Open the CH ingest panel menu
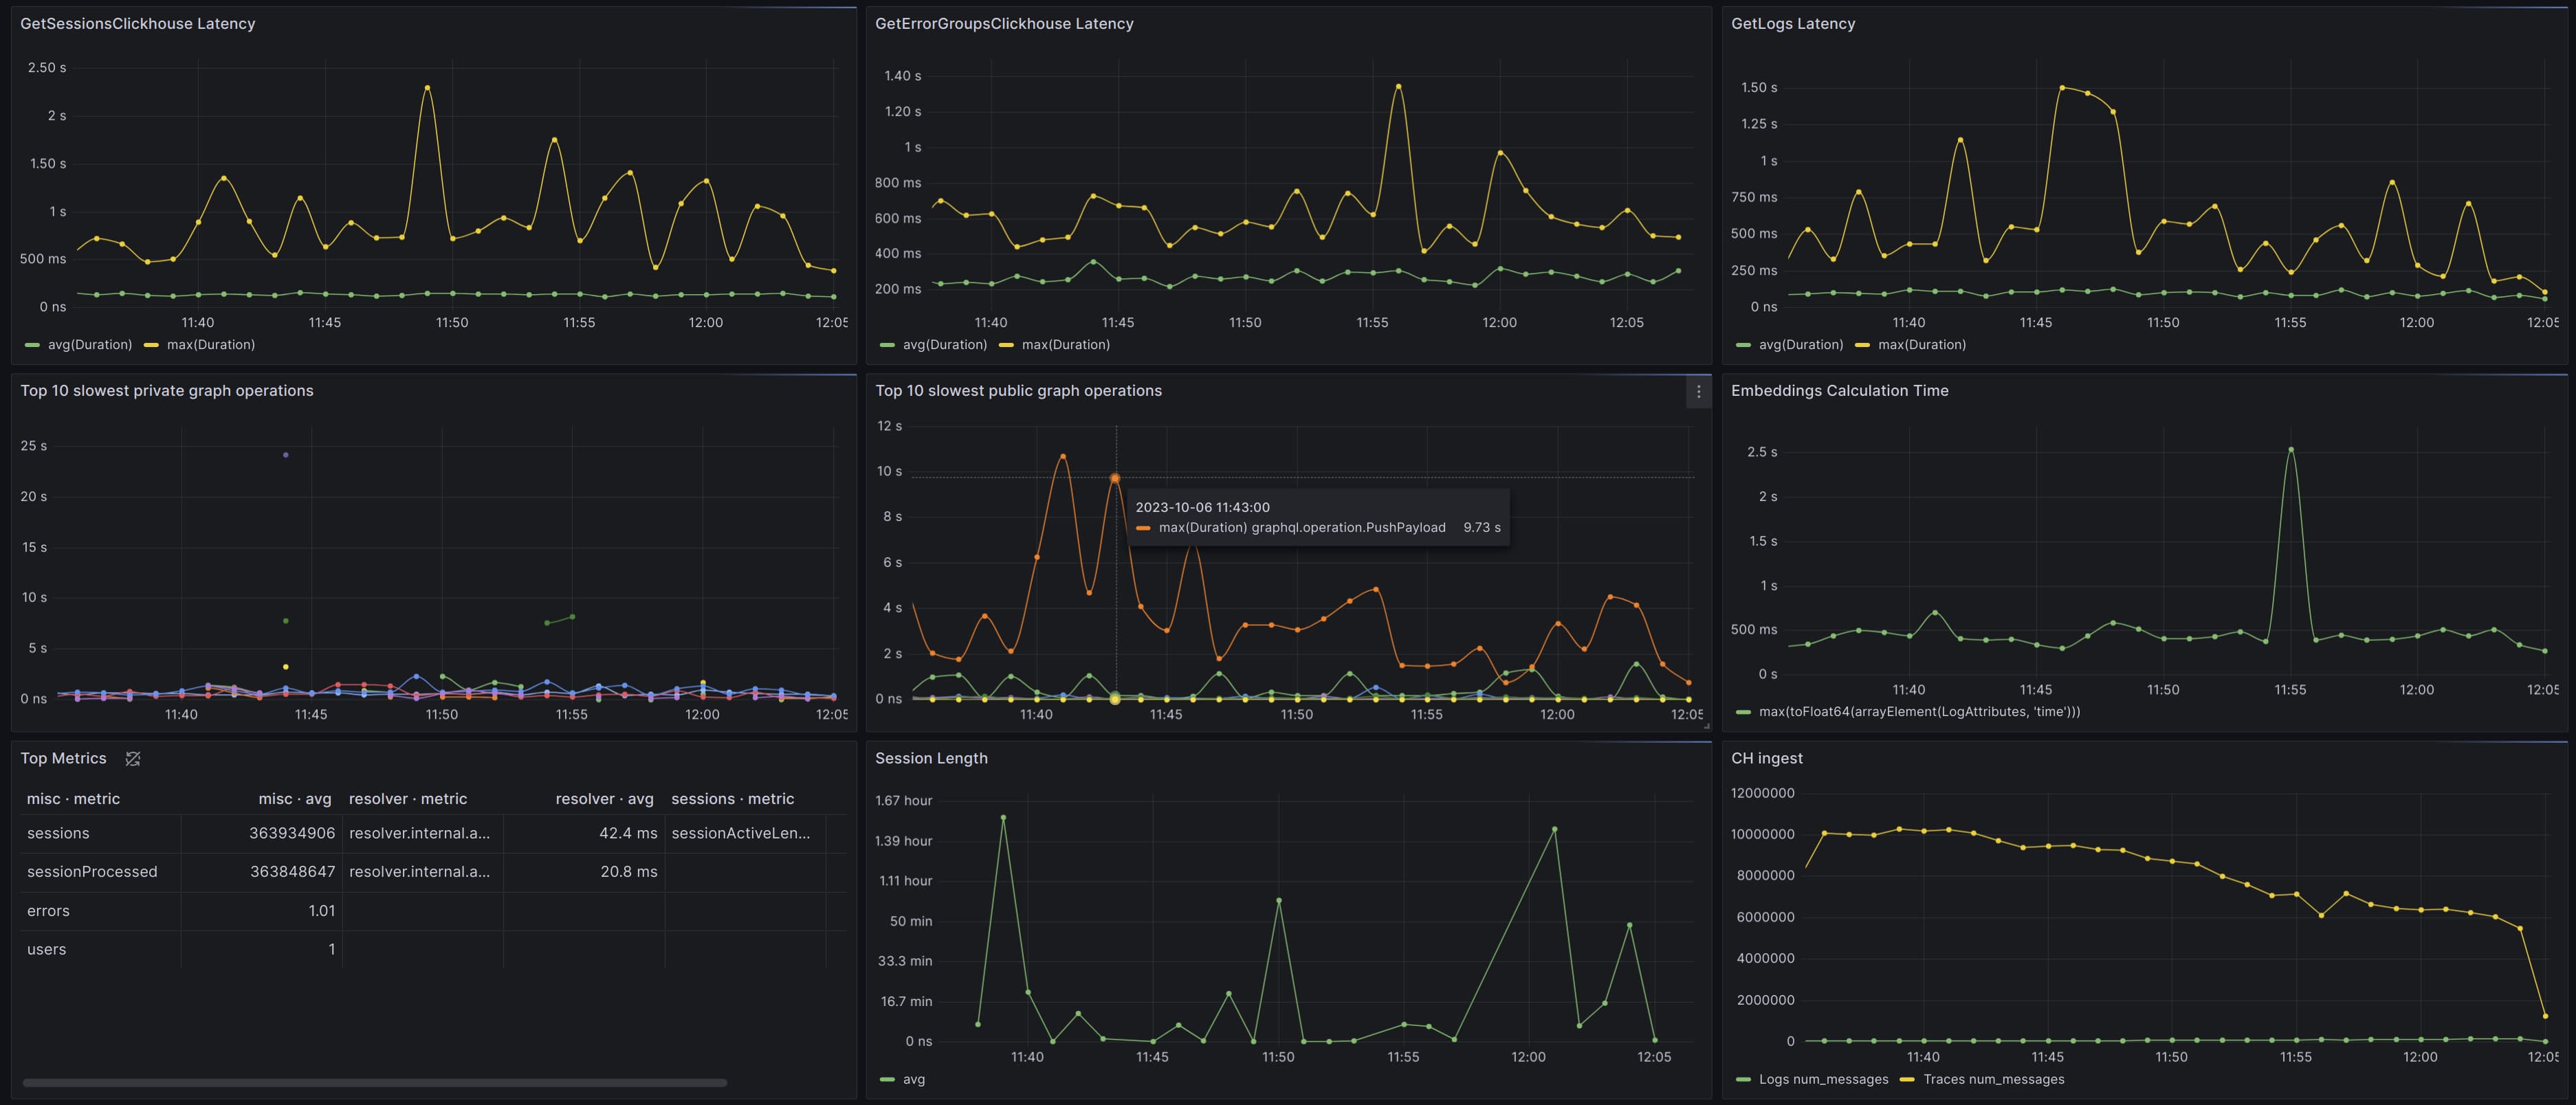 [1767, 758]
